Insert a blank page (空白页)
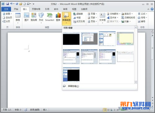155x113 pixels. click(7, 18)
